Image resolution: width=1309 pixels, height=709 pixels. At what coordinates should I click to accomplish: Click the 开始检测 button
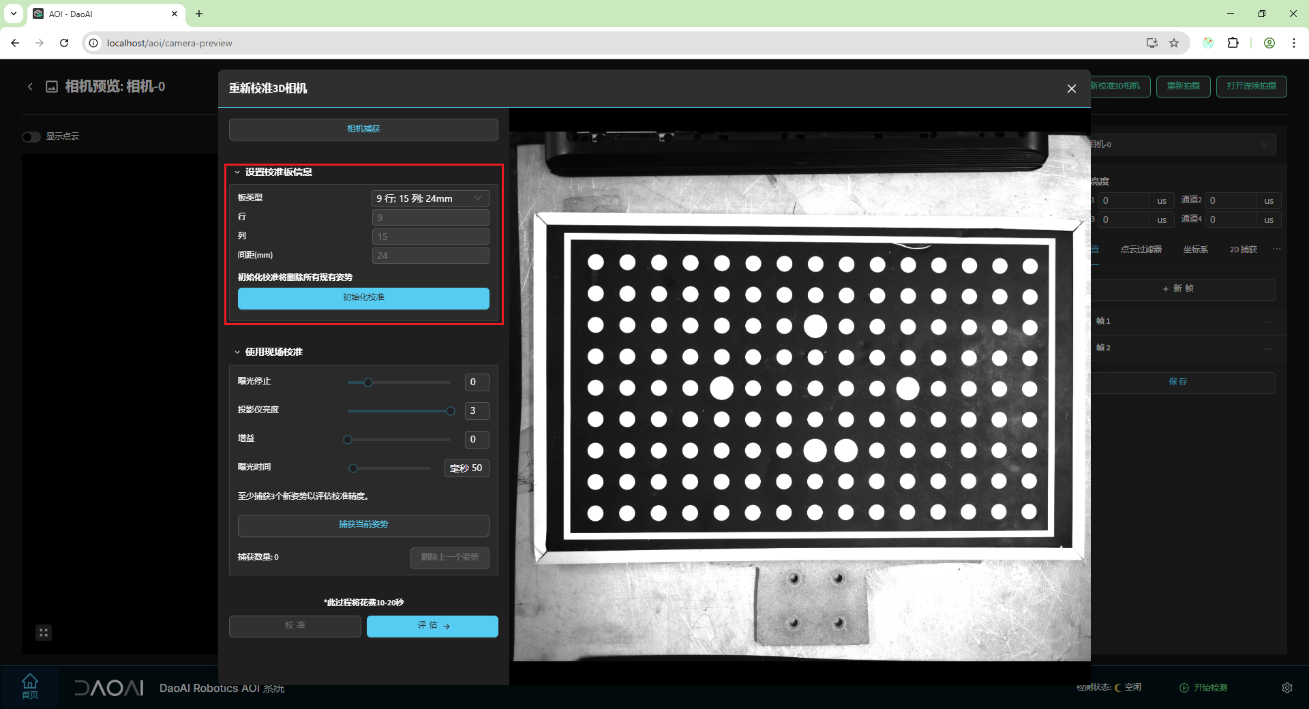1204,688
